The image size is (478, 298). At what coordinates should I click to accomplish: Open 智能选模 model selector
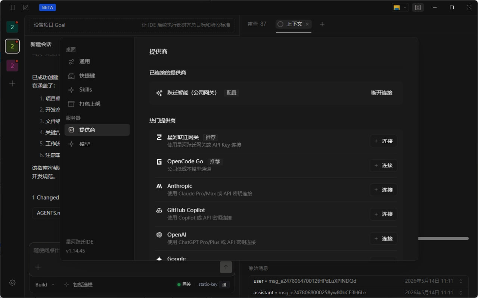point(78,285)
